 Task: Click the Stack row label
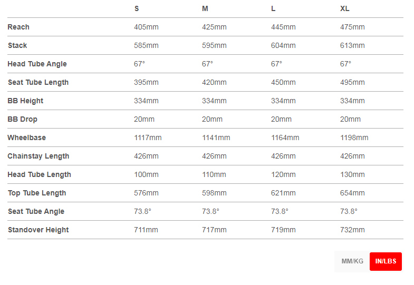click(x=17, y=45)
